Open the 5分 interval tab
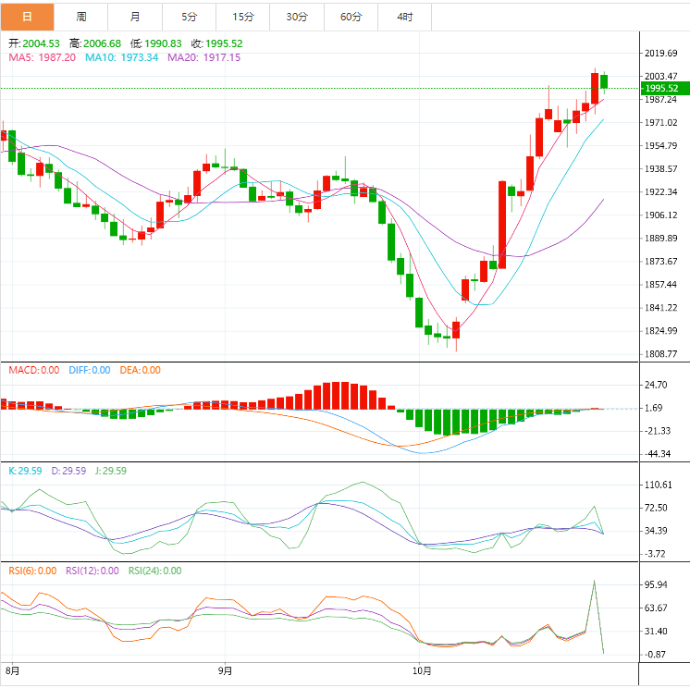690x688 pixels. click(190, 17)
